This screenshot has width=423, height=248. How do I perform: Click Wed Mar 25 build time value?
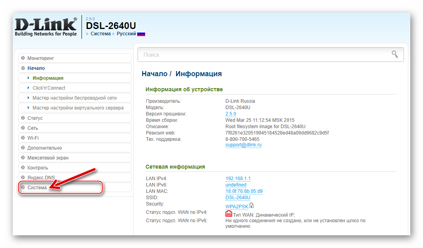click(x=260, y=120)
